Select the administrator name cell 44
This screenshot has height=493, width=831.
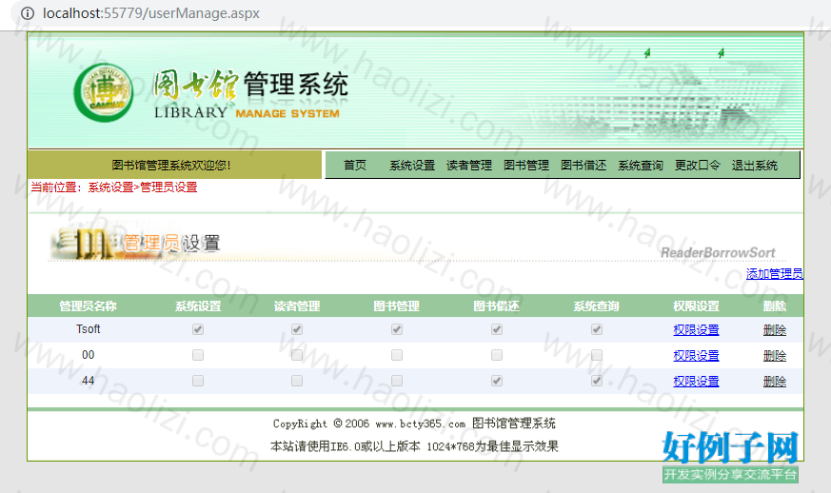pyautogui.click(x=88, y=381)
